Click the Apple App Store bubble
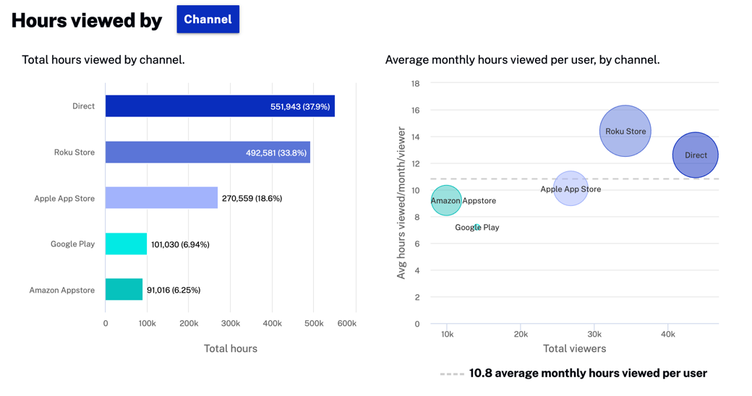This screenshot has height=396, width=752. click(x=571, y=189)
